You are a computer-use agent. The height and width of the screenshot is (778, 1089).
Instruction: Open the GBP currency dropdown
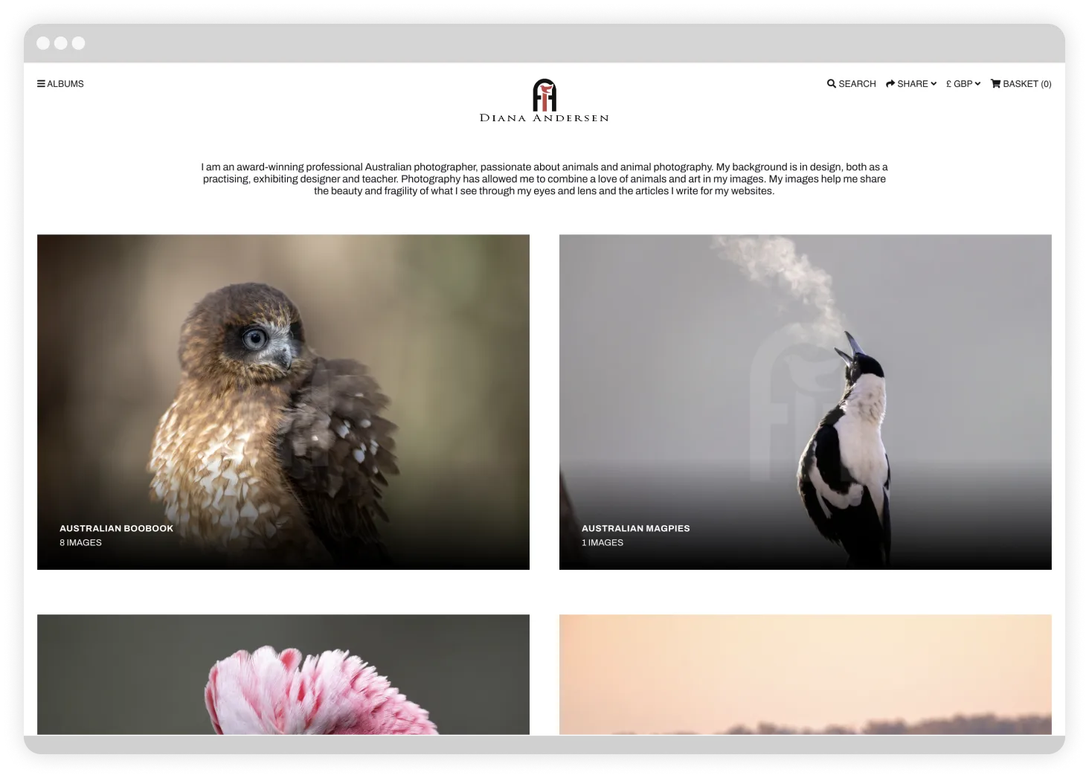[963, 84]
